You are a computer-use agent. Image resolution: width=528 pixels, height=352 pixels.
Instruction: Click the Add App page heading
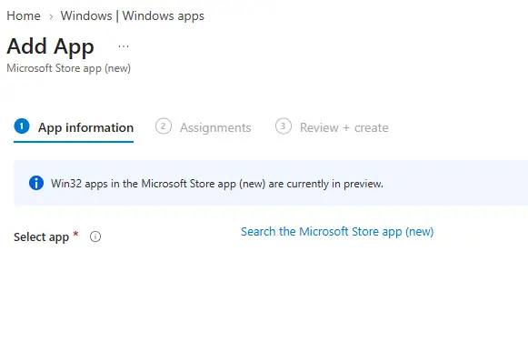tap(51, 46)
